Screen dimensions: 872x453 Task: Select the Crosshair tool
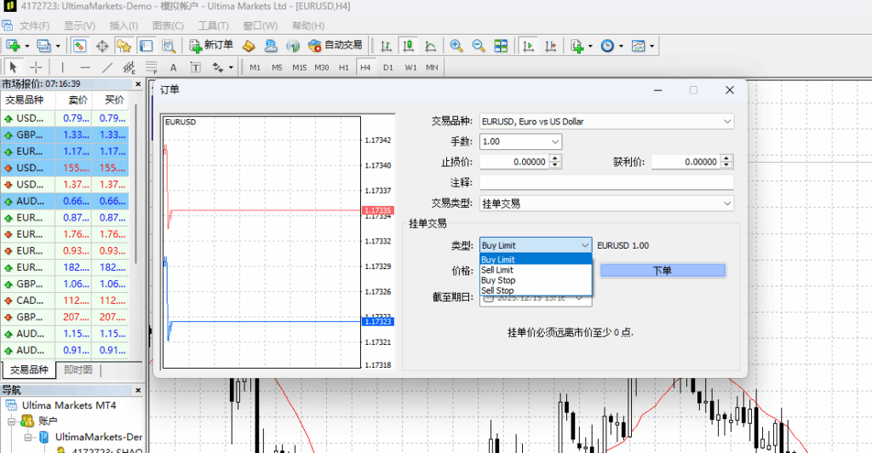click(x=36, y=67)
